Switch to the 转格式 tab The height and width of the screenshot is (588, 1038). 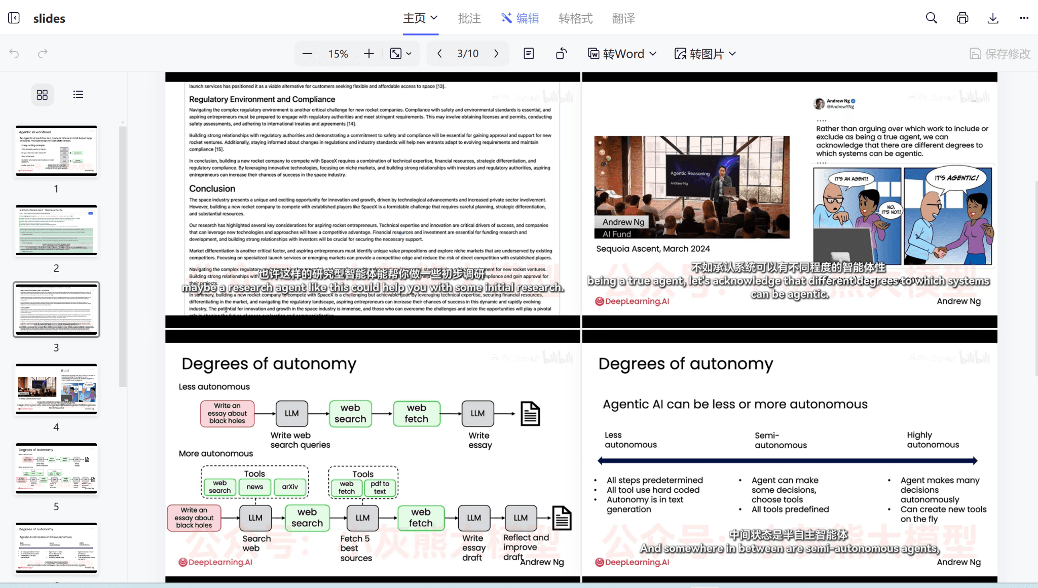(575, 18)
